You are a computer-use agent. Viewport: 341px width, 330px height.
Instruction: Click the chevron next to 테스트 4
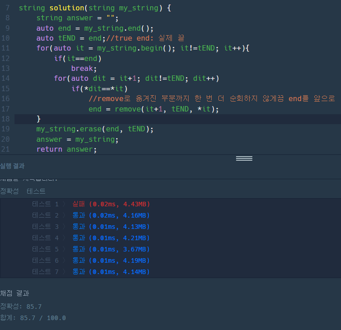64,238
